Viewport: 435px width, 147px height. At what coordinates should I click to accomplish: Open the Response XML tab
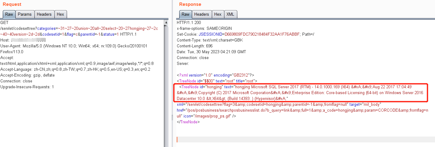[x=230, y=14]
